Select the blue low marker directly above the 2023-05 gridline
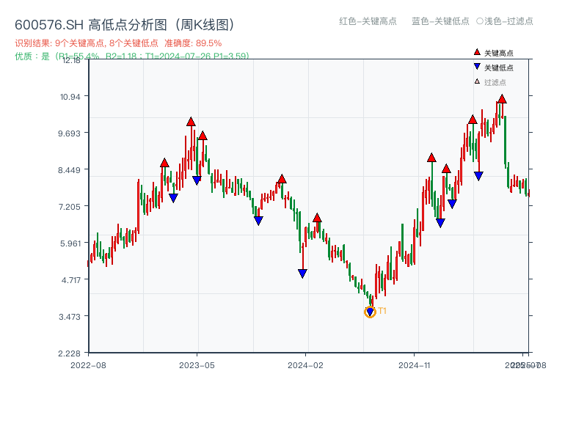 197,180
